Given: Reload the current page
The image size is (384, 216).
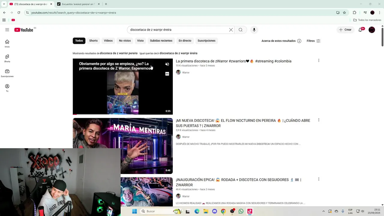Looking at the screenshot, I should point(19,13).
